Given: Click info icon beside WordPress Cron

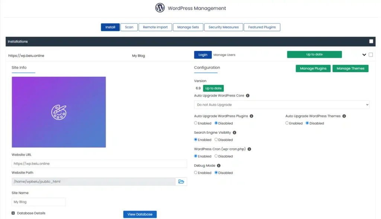Looking at the screenshot, I should click(249, 149).
